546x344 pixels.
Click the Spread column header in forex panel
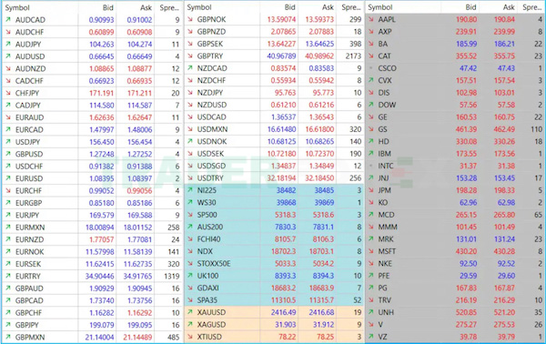point(169,7)
